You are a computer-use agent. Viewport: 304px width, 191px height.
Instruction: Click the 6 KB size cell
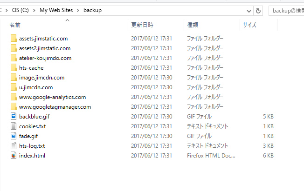coord(268,156)
